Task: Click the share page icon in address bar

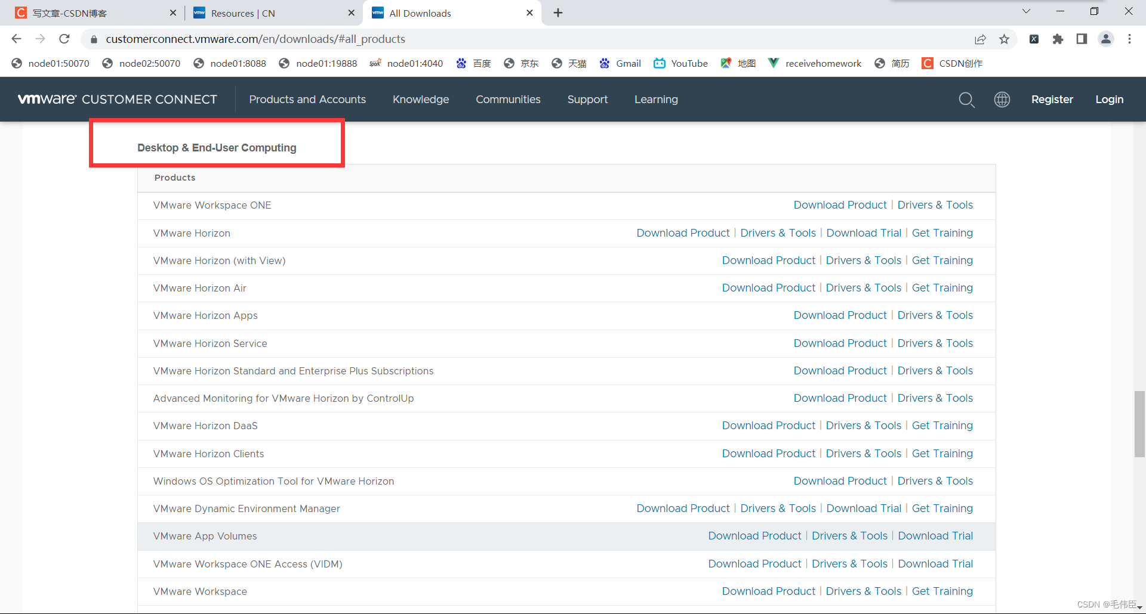Action: (980, 39)
